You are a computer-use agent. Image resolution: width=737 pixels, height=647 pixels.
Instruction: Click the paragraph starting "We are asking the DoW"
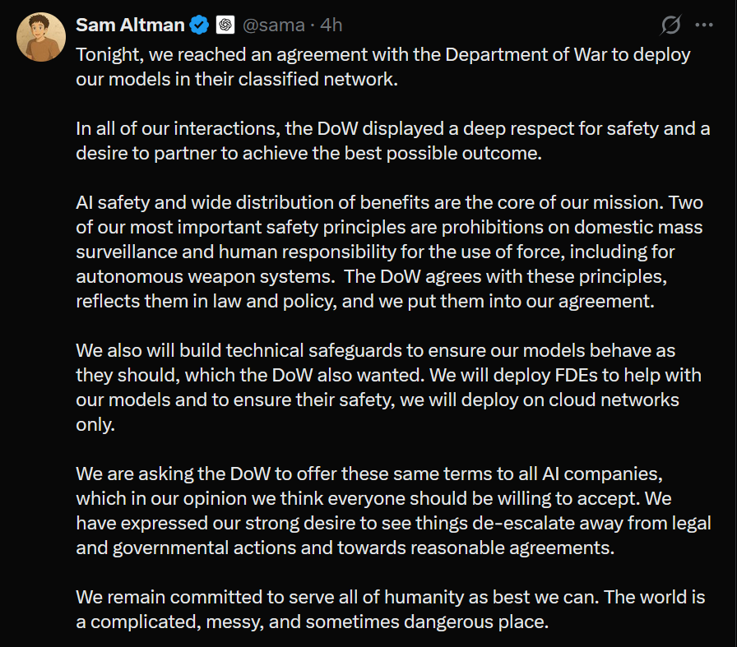(x=392, y=511)
